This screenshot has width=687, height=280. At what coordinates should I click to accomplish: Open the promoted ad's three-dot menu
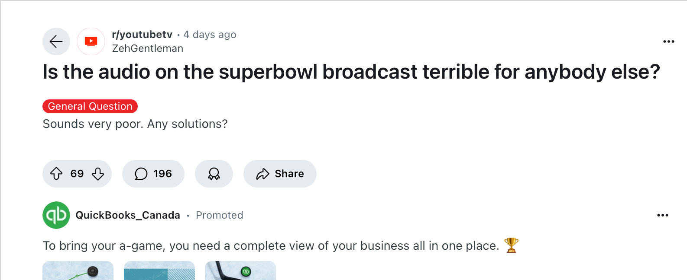click(x=662, y=215)
